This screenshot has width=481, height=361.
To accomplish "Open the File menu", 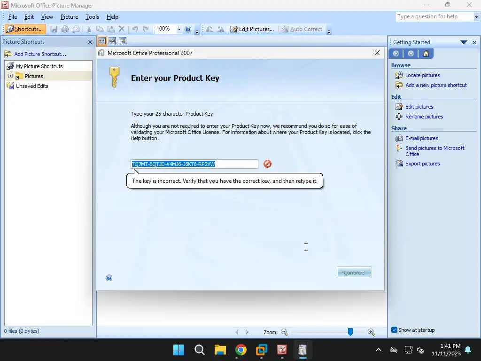I will [x=13, y=17].
